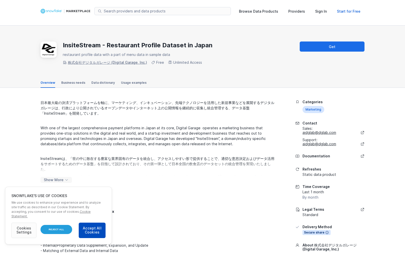Click the Refreshes circular arrow icon
Screen dimensions: 405x253
pos(297,169)
